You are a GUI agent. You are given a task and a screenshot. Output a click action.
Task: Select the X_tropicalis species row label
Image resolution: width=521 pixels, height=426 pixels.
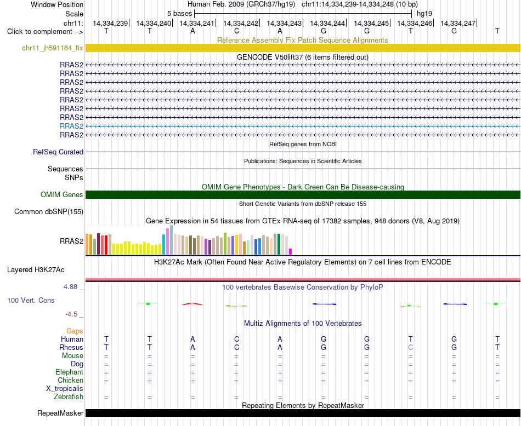tap(65, 389)
